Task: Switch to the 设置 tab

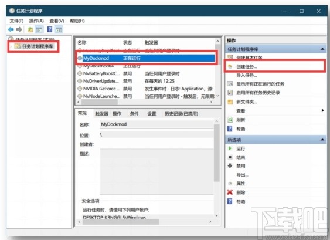Action: (x=152, y=114)
